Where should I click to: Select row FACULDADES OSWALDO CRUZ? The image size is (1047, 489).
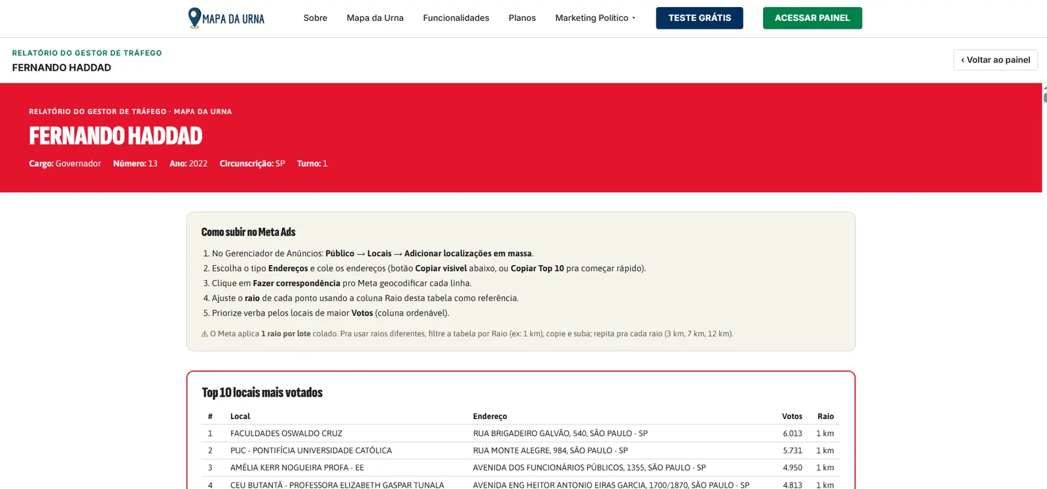pos(521,433)
